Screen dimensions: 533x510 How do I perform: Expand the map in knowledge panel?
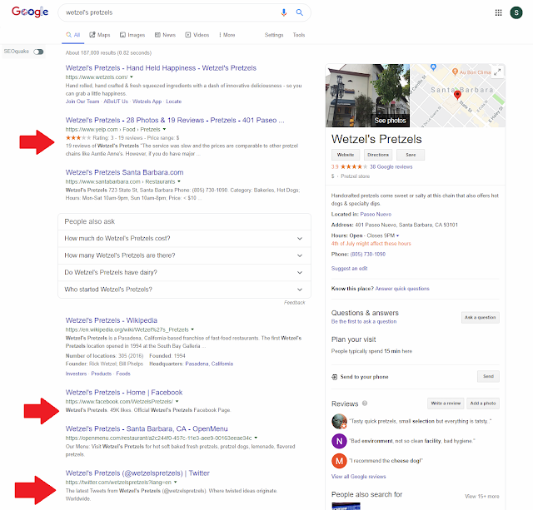(497, 72)
